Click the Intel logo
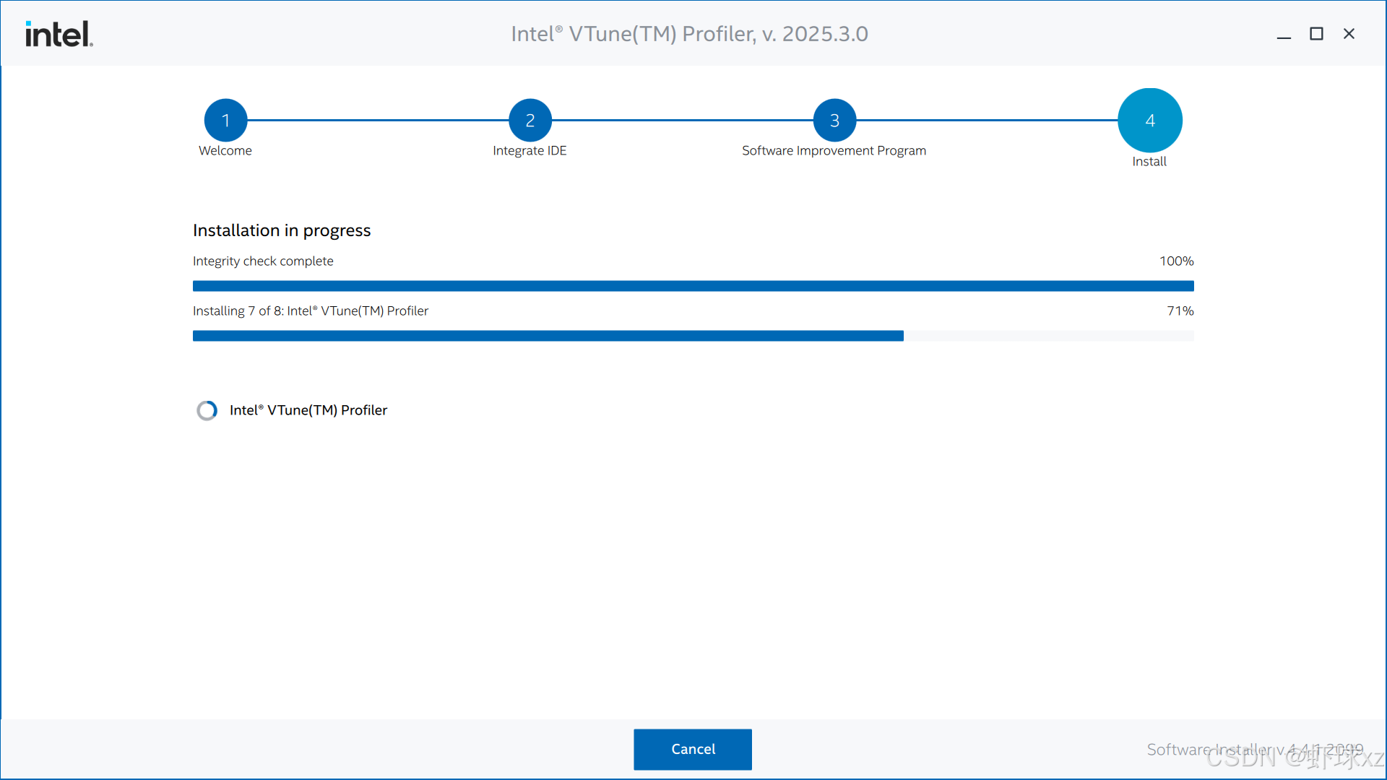 point(59,34)
